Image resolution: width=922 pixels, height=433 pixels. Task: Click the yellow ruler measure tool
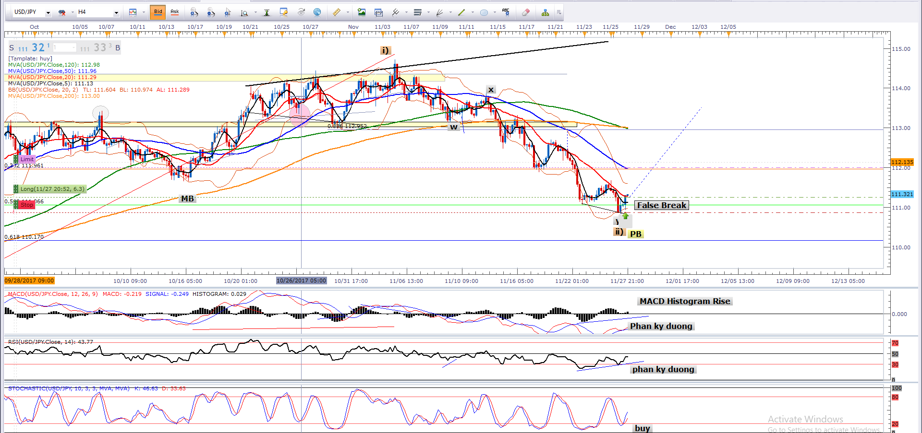[x=337, y=12]
